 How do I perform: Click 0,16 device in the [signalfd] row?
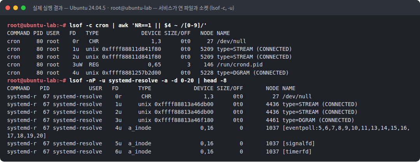pos(207,143)
